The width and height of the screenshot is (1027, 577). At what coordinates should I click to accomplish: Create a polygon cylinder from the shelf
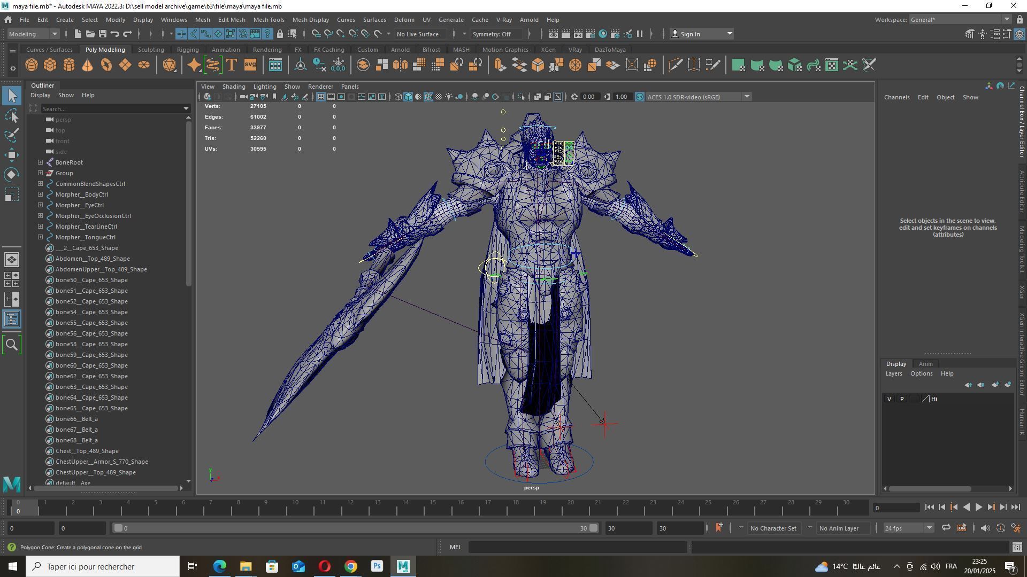(x=69, y=65)
